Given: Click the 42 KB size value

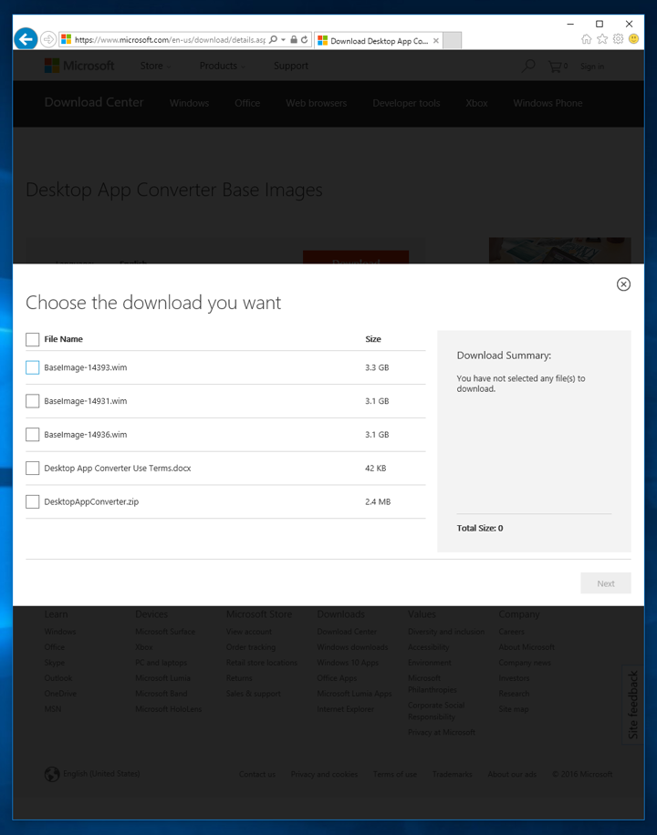Looking at the screenshot, I should pos(375,468).
